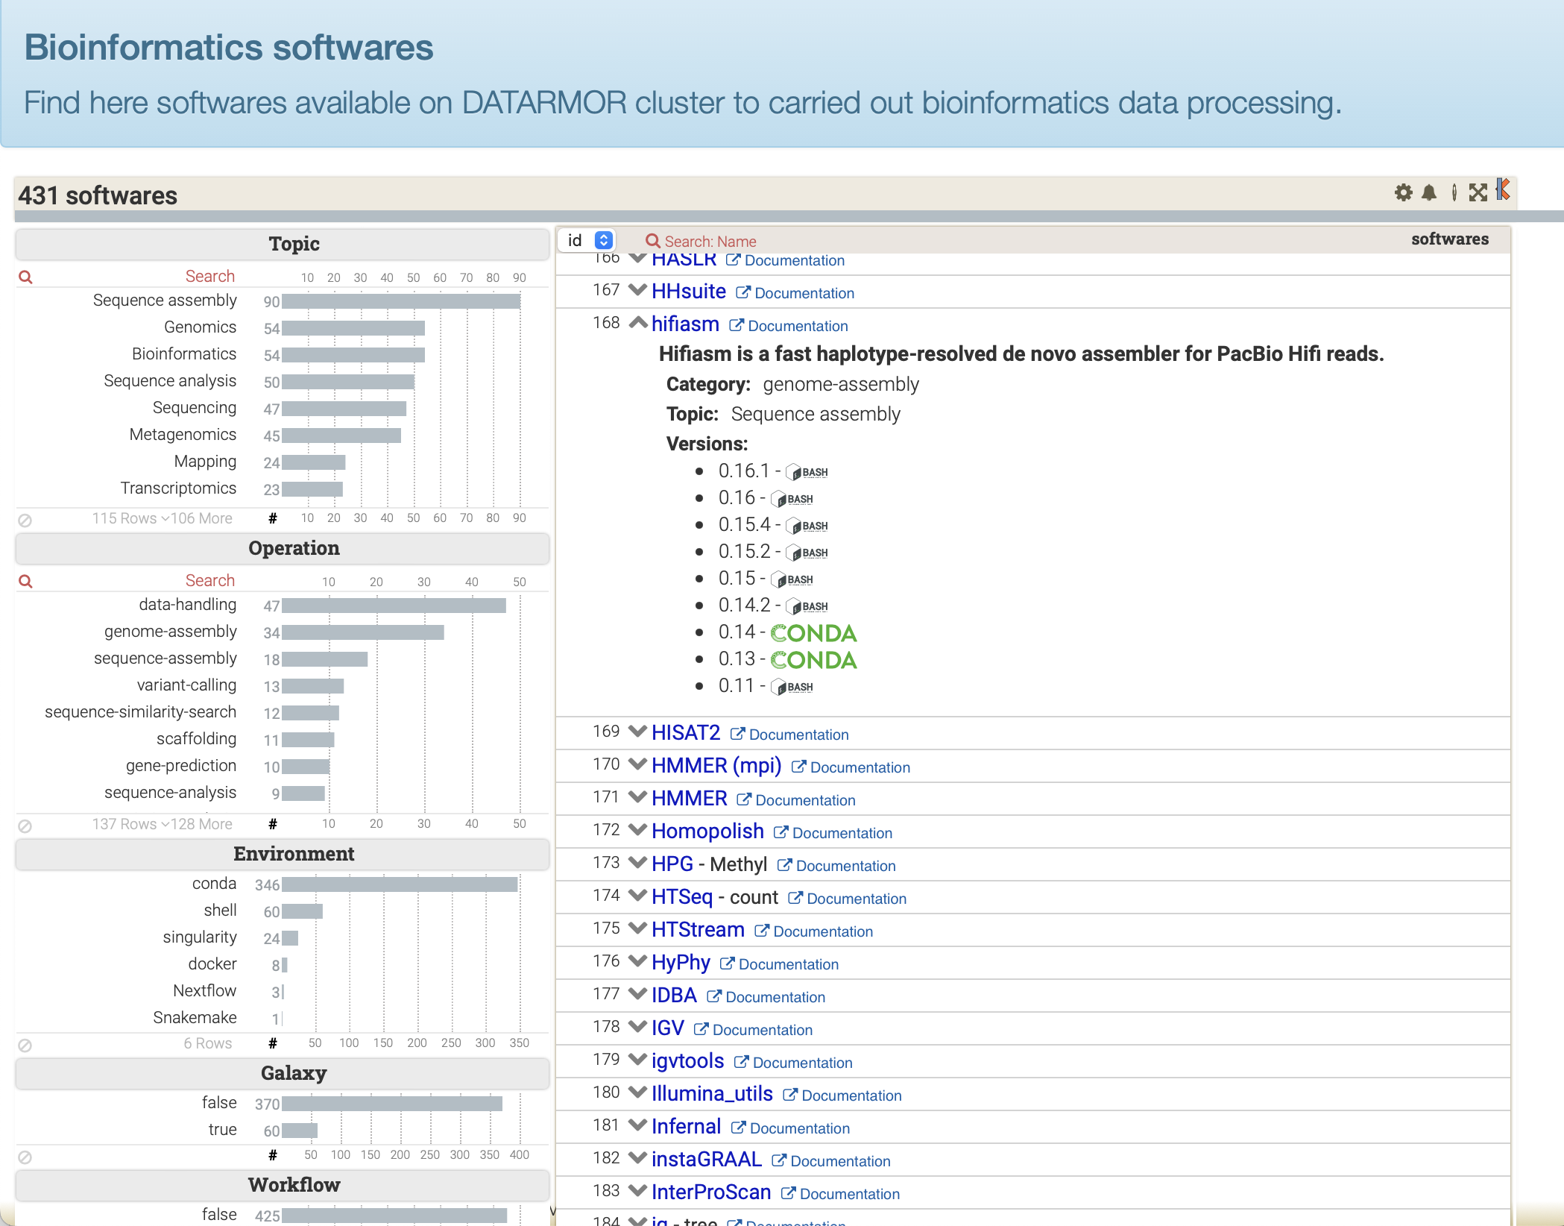The width and height of the screenshot is (1564, 1226).
Task: Open the hifiasm Documentation link
Action: (x=789, y=326)
